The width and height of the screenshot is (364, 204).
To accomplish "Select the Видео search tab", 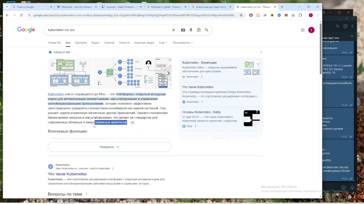I will tap(95, 43).
